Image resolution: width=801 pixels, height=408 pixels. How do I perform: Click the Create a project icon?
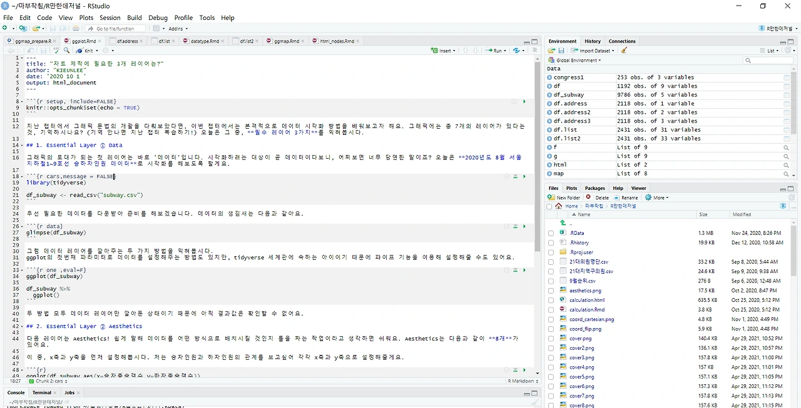click(23, 28)
